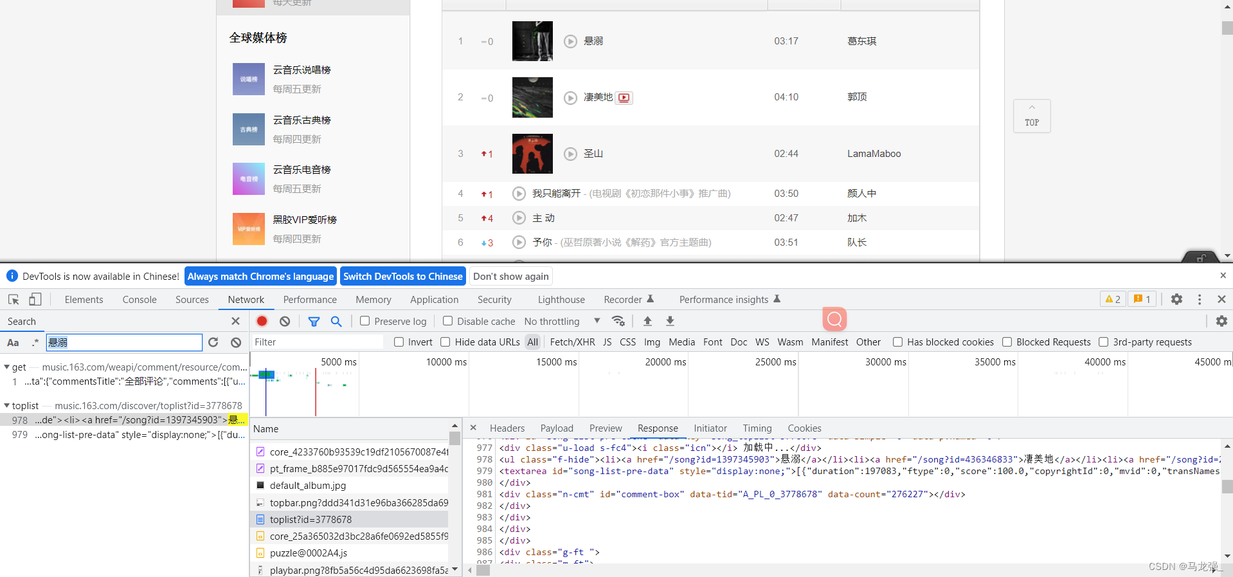This screenshot has width=1233, height=577.
Task: Play the song 悬溺
Action: tap(570, 41)
